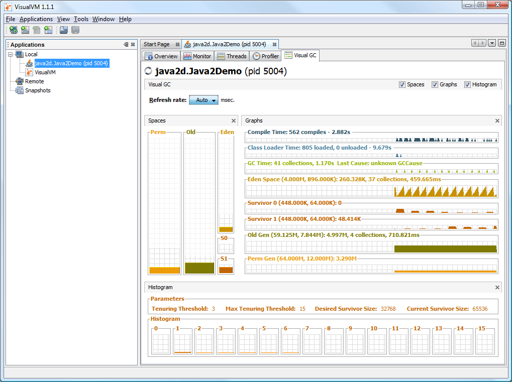This screenshot has width=512, height=382.
Task: Switch to the Threads tab
Action: 232,56
